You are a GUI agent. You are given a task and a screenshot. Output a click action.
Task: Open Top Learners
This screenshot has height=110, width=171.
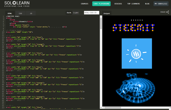tap(134, 4)
